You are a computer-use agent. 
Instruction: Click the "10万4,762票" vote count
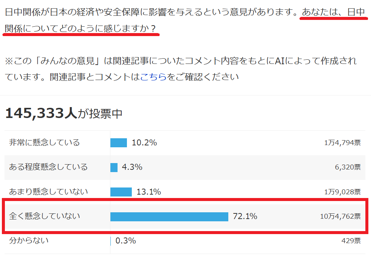click(x=340, y=216)
